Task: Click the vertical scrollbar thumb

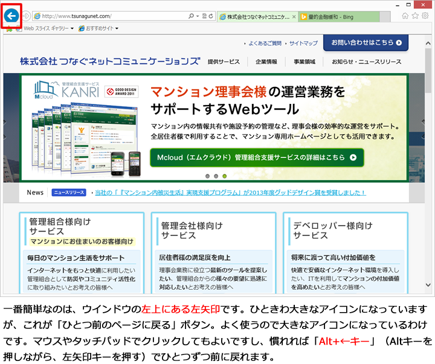Action: 428,70
